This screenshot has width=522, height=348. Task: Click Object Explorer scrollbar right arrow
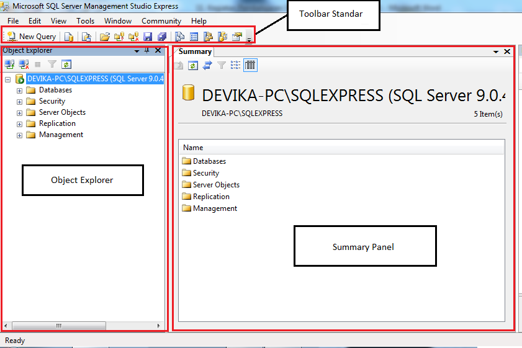tap(158, 326)
